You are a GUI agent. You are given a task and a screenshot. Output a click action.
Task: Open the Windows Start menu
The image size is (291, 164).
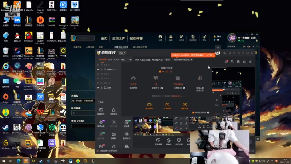[x=3, y=161]
